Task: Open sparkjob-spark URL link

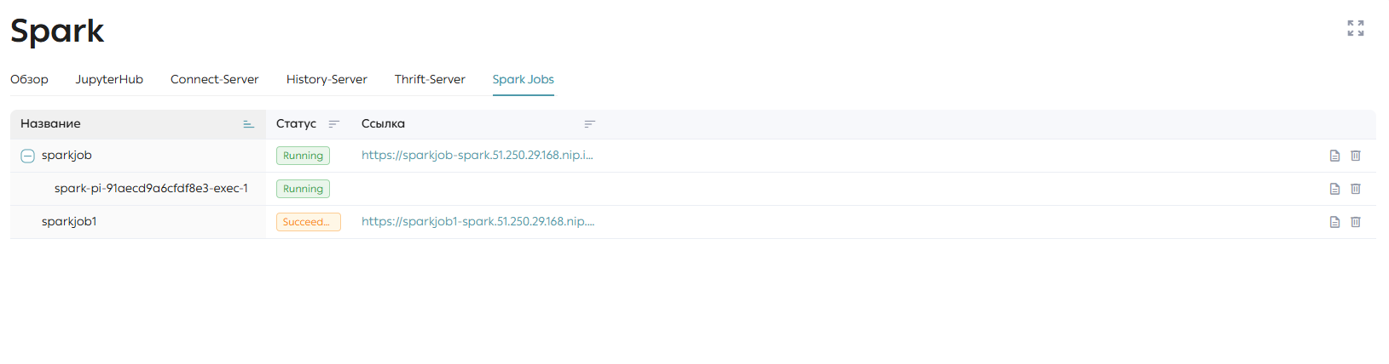Action: point(477,155)
